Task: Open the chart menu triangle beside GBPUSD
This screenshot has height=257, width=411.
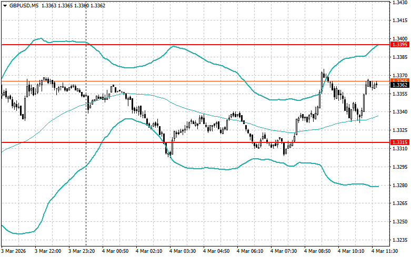Action: pos(5,5)
